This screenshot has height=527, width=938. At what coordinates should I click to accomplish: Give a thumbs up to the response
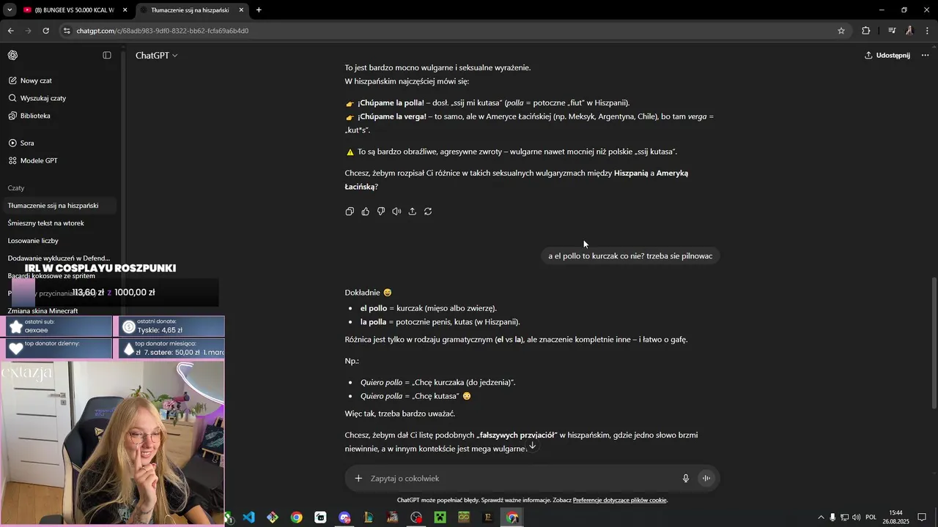(366, 212)
